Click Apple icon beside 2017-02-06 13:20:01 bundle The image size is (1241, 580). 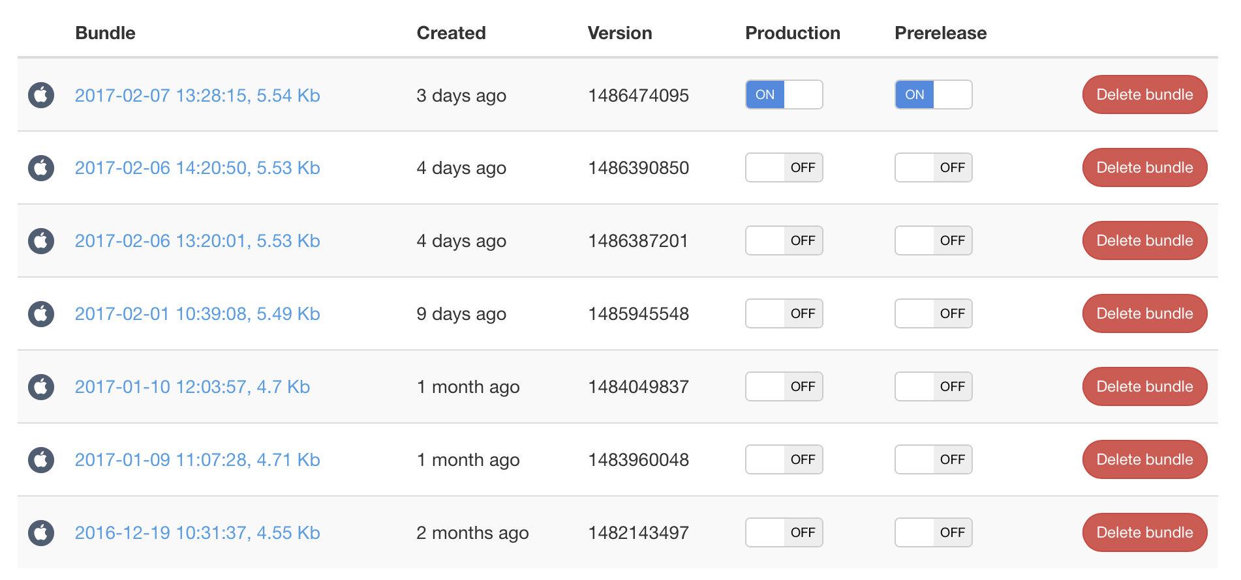[41, 241]
